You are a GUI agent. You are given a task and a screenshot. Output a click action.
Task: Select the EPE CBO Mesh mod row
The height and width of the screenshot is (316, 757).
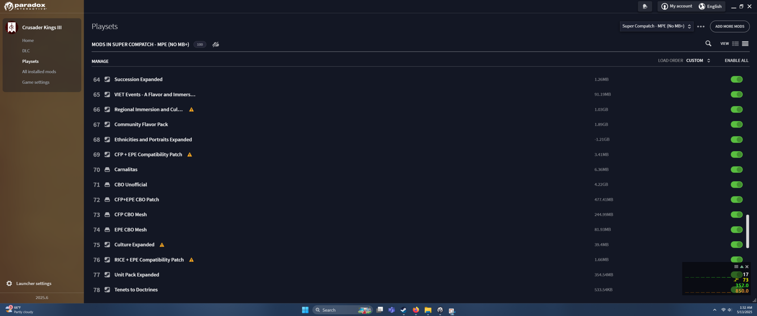pos(420,230)
